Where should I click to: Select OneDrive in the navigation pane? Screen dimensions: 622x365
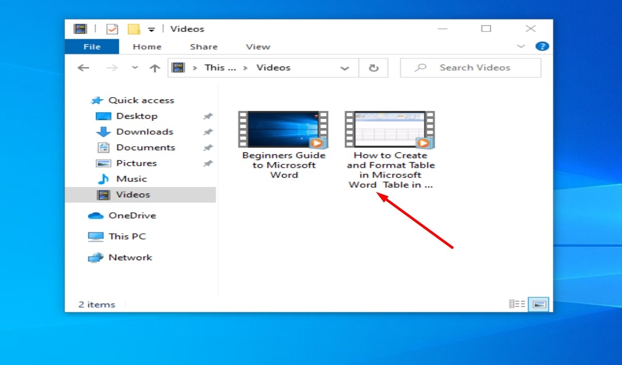point(122,215)
